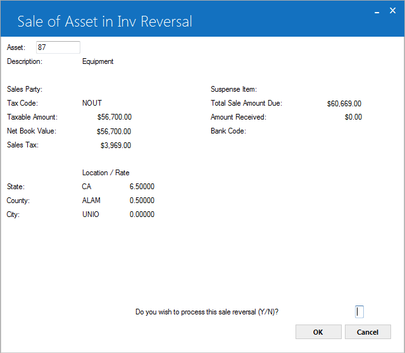Click the Sales Party label
Viewport: 405px width, 353px height.
click(x=25, y=89)
